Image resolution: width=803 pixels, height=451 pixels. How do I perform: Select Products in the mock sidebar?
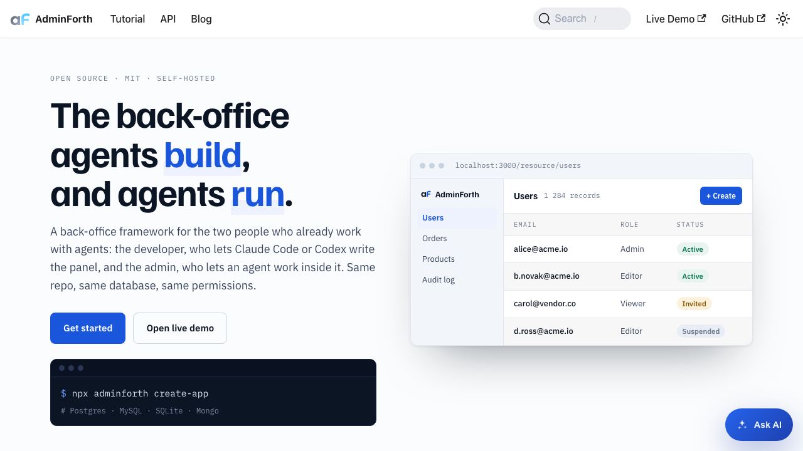(457, 259)
